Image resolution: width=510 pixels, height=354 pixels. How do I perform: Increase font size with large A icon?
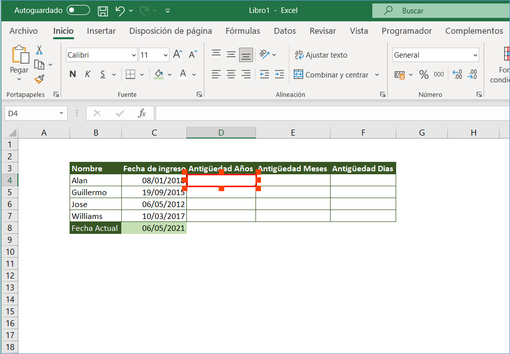(177, 55)
